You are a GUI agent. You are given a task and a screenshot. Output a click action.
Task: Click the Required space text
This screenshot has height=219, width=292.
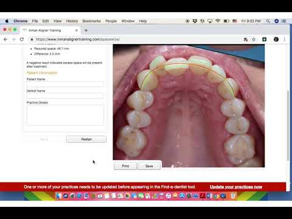tap(52, 49)
